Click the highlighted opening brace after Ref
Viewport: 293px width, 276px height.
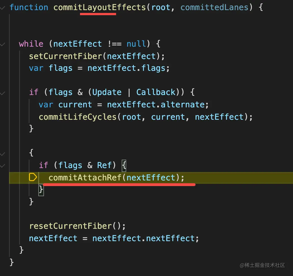pyautogui.click(x=124, y=166)
